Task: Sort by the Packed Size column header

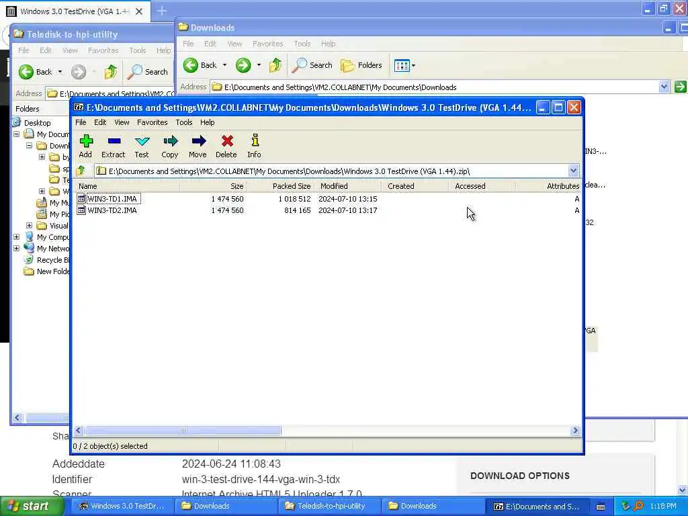Action: pyautogui.click(x=280, y=186)
